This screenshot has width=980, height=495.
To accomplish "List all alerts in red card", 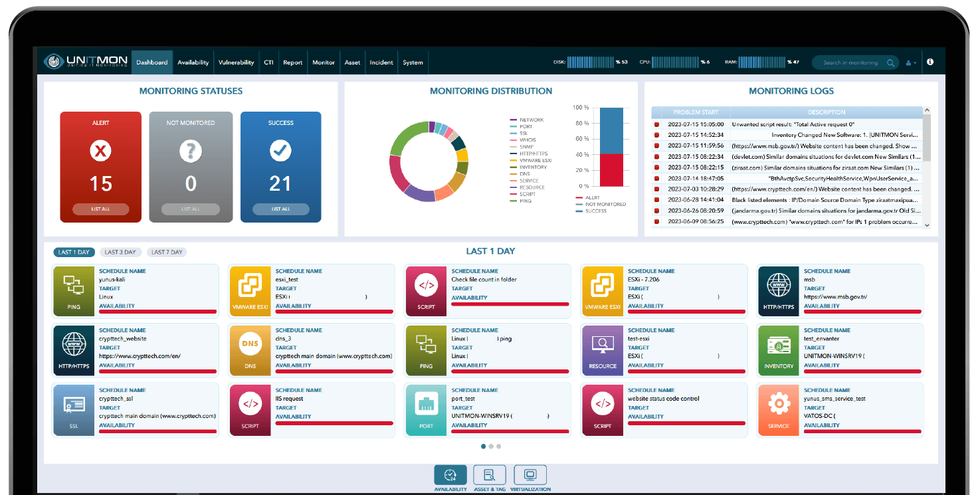I will [100, 209].
